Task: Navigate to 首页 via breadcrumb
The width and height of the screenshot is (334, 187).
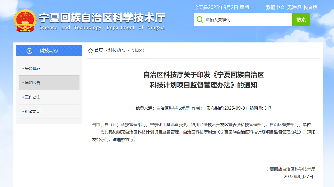Action: (x=99, y=50)
